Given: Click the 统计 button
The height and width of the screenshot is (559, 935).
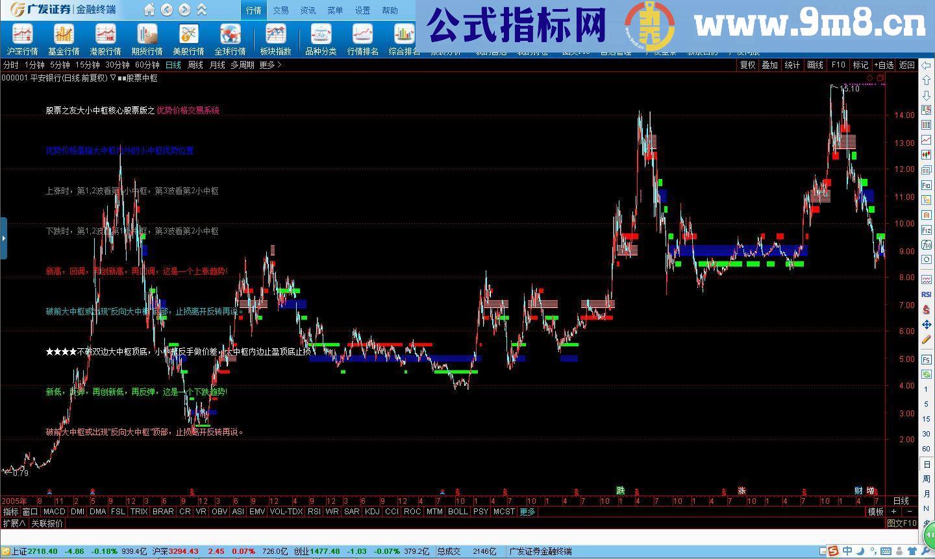Looking at the screenshot, I should tap(793, 65).
